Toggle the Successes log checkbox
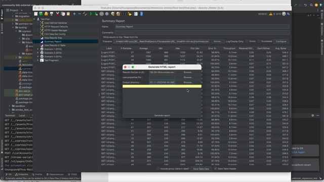This screenshot has height=182, width=324. pos(259,41)
